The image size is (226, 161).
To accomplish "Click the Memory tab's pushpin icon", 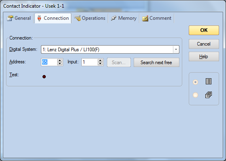I will pos(113,18).
